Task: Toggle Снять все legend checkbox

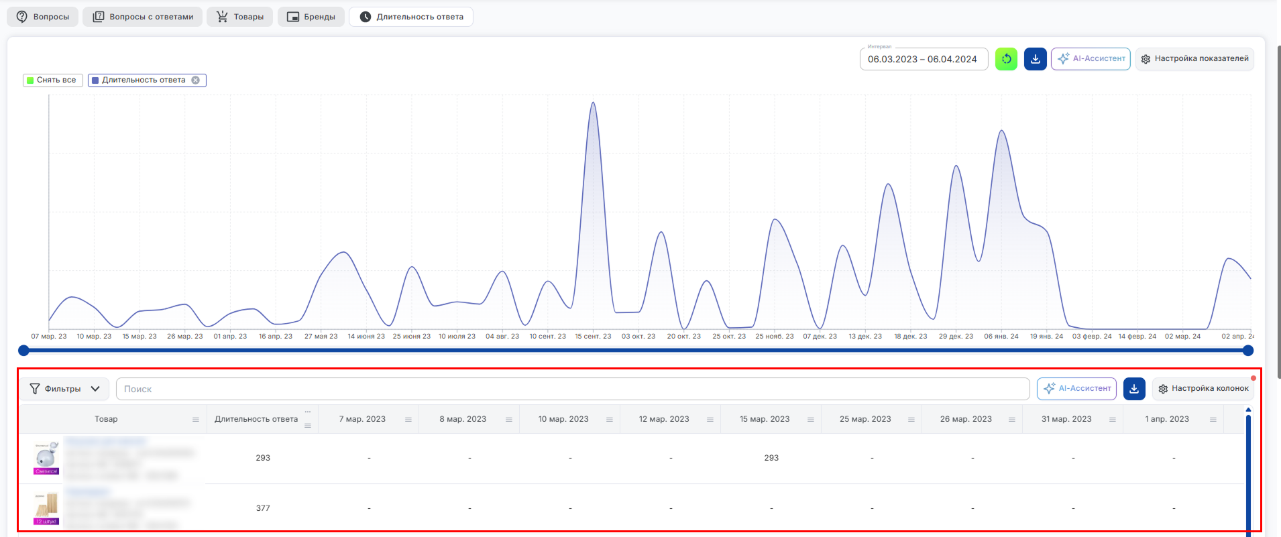Action: pyautogui.click(x=53, y=80)
